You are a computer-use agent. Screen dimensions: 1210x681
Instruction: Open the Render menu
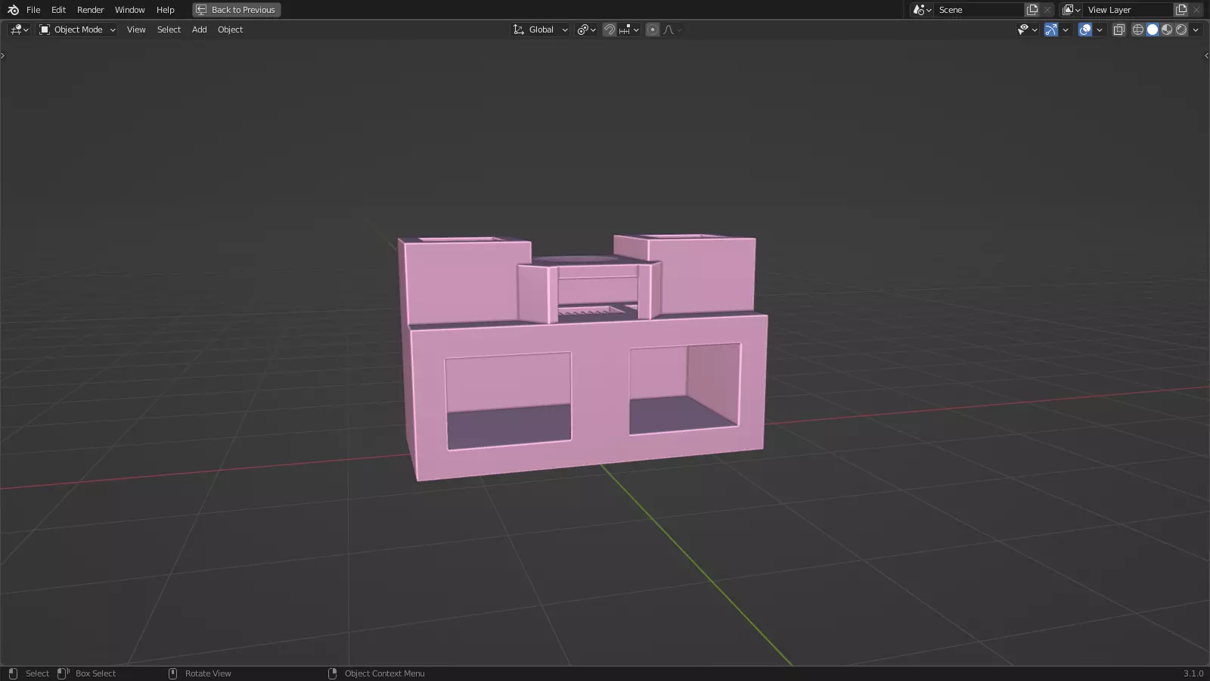pyautogui.click(x=90, y=10)
